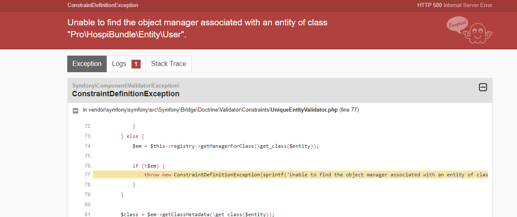The width and height of the screenshot is (517, 217).
Task: Click the ConstraintDefinitionException label in top bar
Action: pyautogui.click(x=103, y=5)
